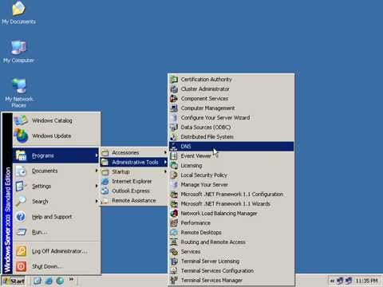Viewport: 383px width, 287px height.
Task: Click the Computer Management icon
Action: [x=174, y=108]
